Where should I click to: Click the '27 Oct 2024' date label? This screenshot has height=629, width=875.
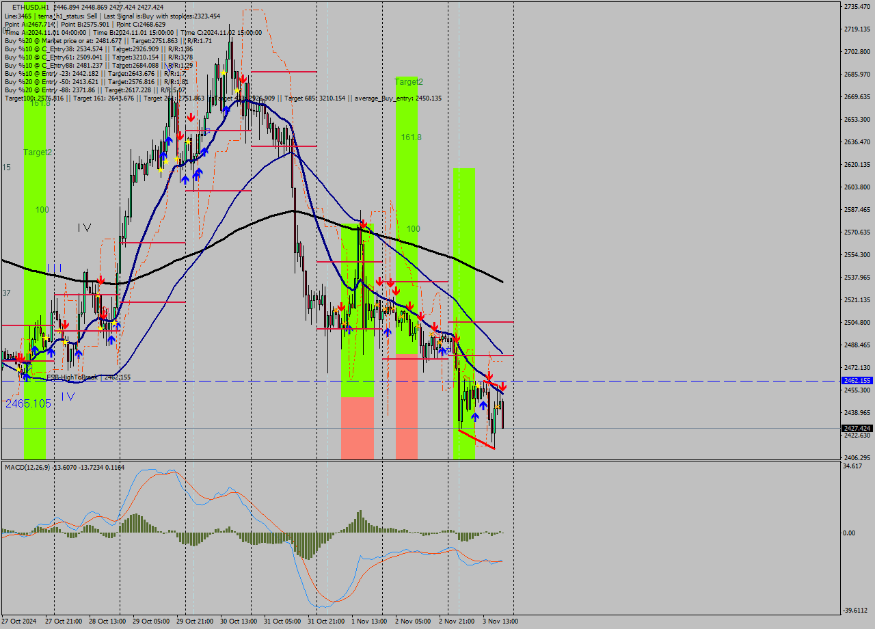(x=19, y=621)
